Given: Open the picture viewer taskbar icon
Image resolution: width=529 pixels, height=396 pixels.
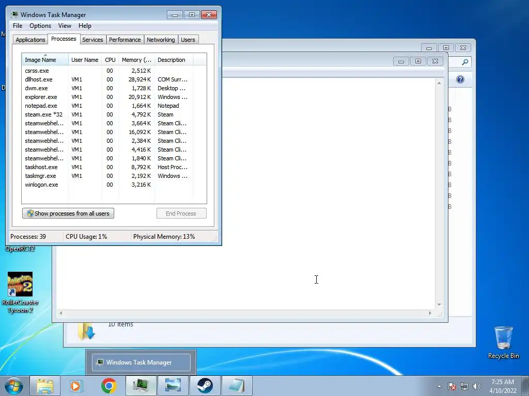Looking at the screenshot, I should pos(173,386).
